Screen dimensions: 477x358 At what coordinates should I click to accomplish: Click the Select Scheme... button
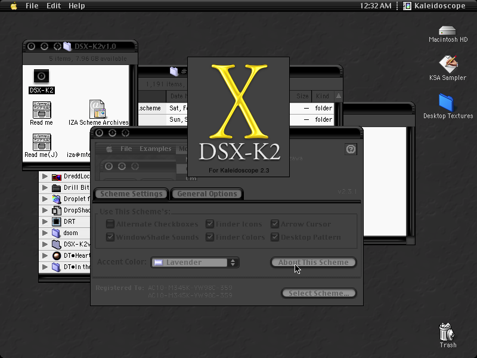pyautogui.click(x=318, y=293)
